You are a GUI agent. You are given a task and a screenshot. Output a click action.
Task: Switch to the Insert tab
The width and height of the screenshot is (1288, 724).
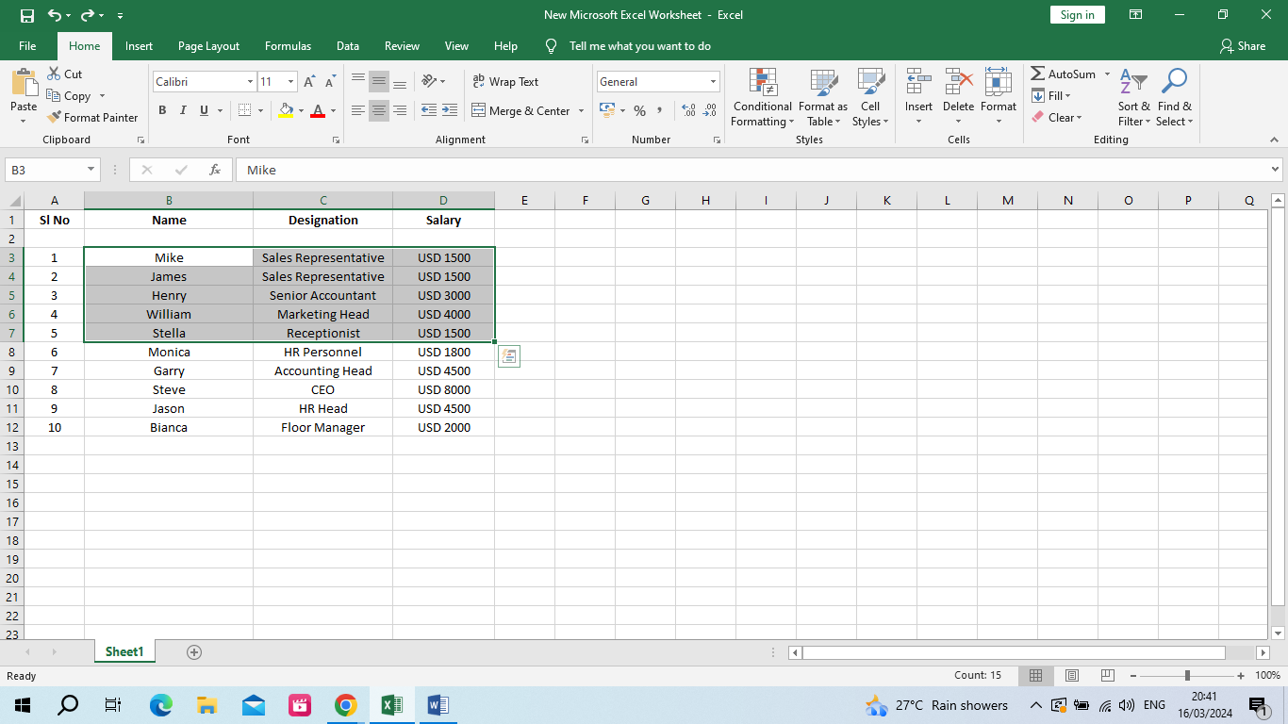click(x=139, y=45)
